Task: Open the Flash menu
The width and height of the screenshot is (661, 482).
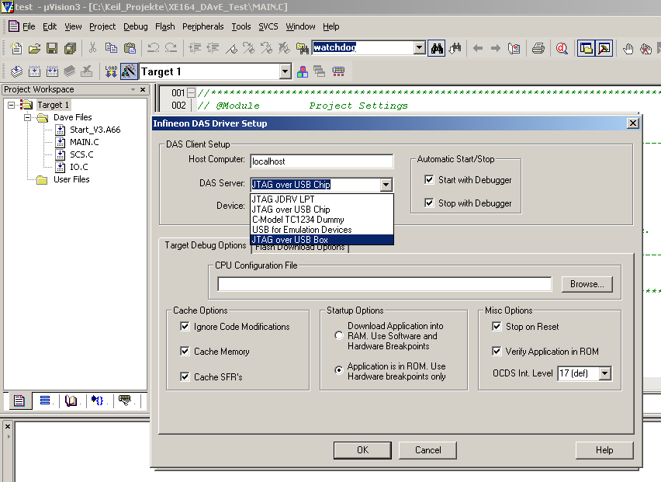Action: (x=164, y=26)
